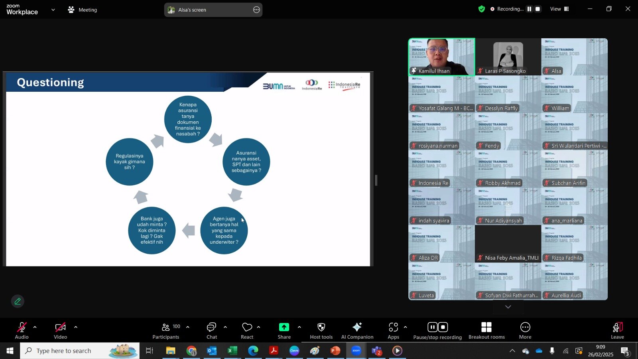The height and width of the screenshot is (359, 638).
Task: Show next page of participant thumbnails
Action: pos(508,307)
